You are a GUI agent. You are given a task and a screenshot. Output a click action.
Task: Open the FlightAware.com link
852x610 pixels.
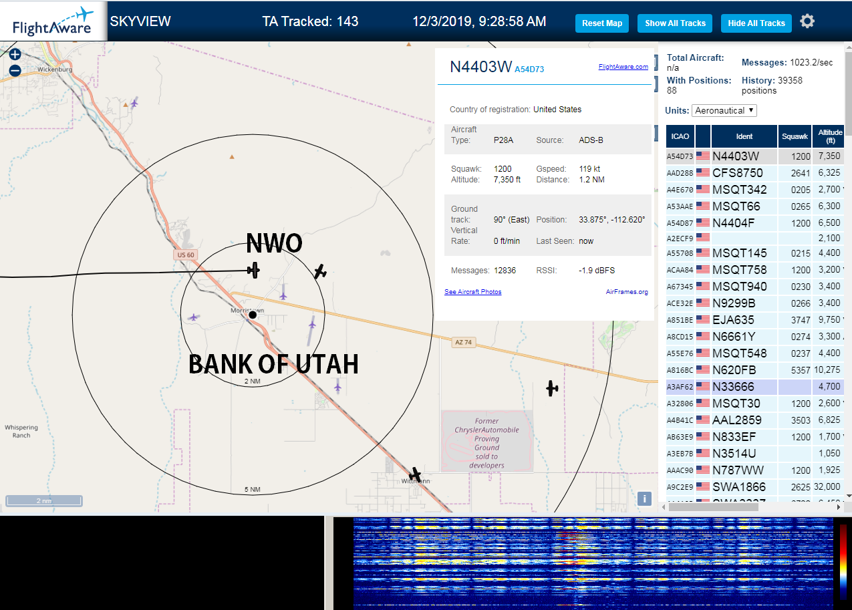[x=623, y=67]
